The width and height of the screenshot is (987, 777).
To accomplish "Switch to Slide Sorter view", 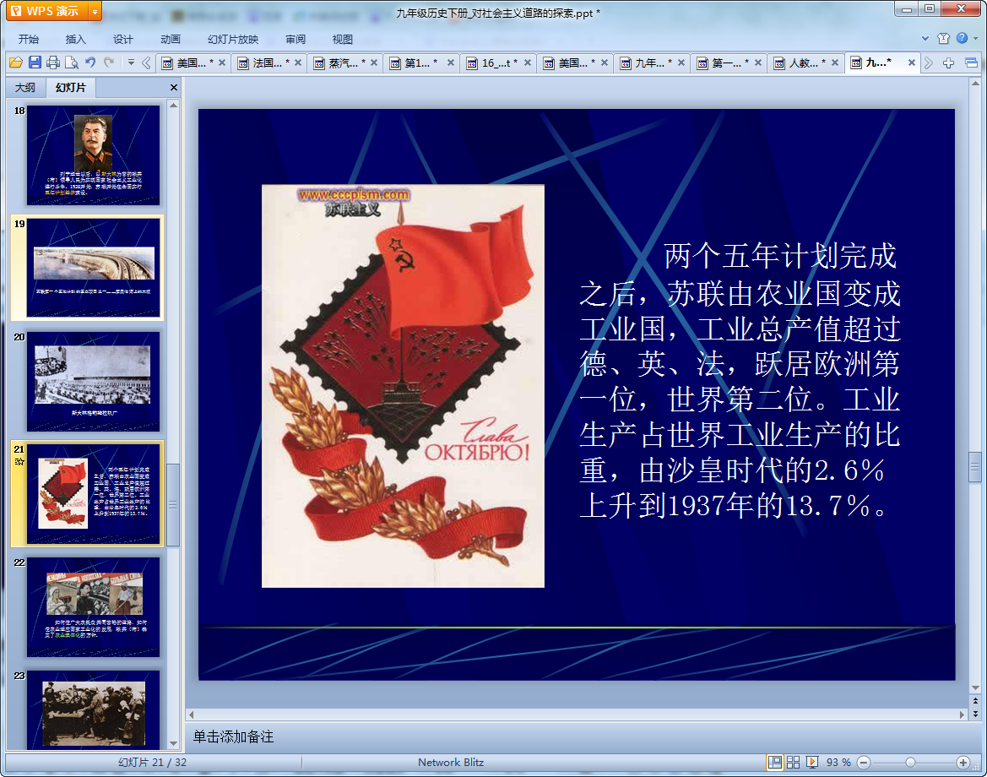I will pos(793,763).
